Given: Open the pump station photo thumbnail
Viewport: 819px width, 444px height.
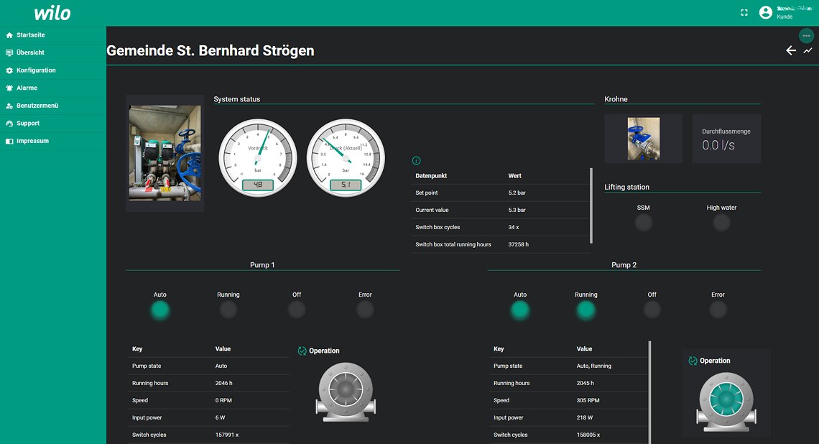Looking at the screenshot, I should point(165,153).
